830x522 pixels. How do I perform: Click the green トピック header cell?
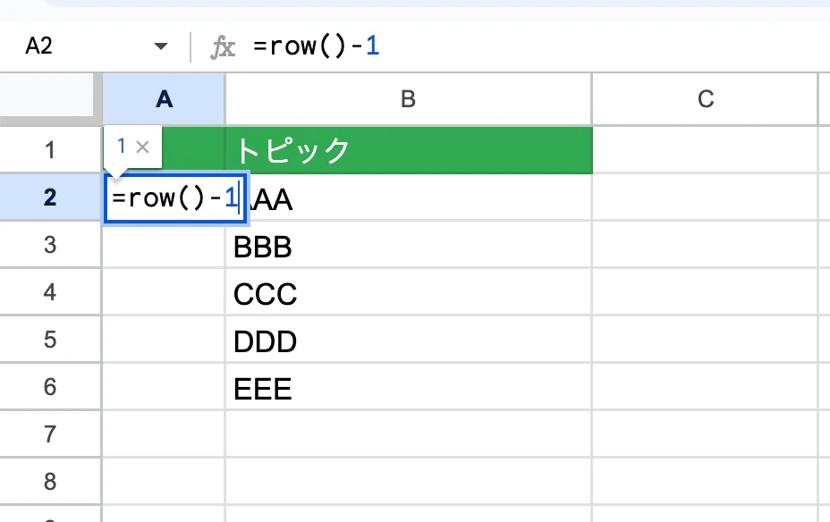click(409, 150)
